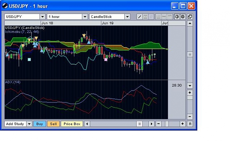Select the solid-and-dashed horizontal lines tool
230x143 pixels.
145,17
